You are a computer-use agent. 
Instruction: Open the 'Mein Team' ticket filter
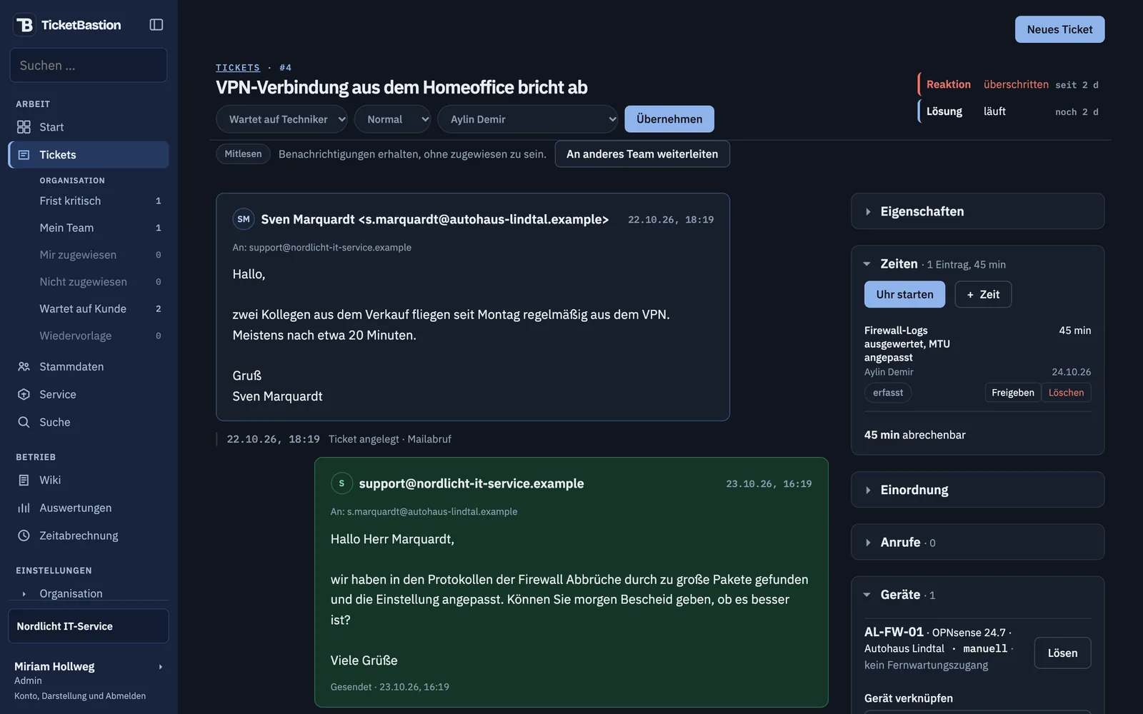pyautogui.click(x=100, y=228)
